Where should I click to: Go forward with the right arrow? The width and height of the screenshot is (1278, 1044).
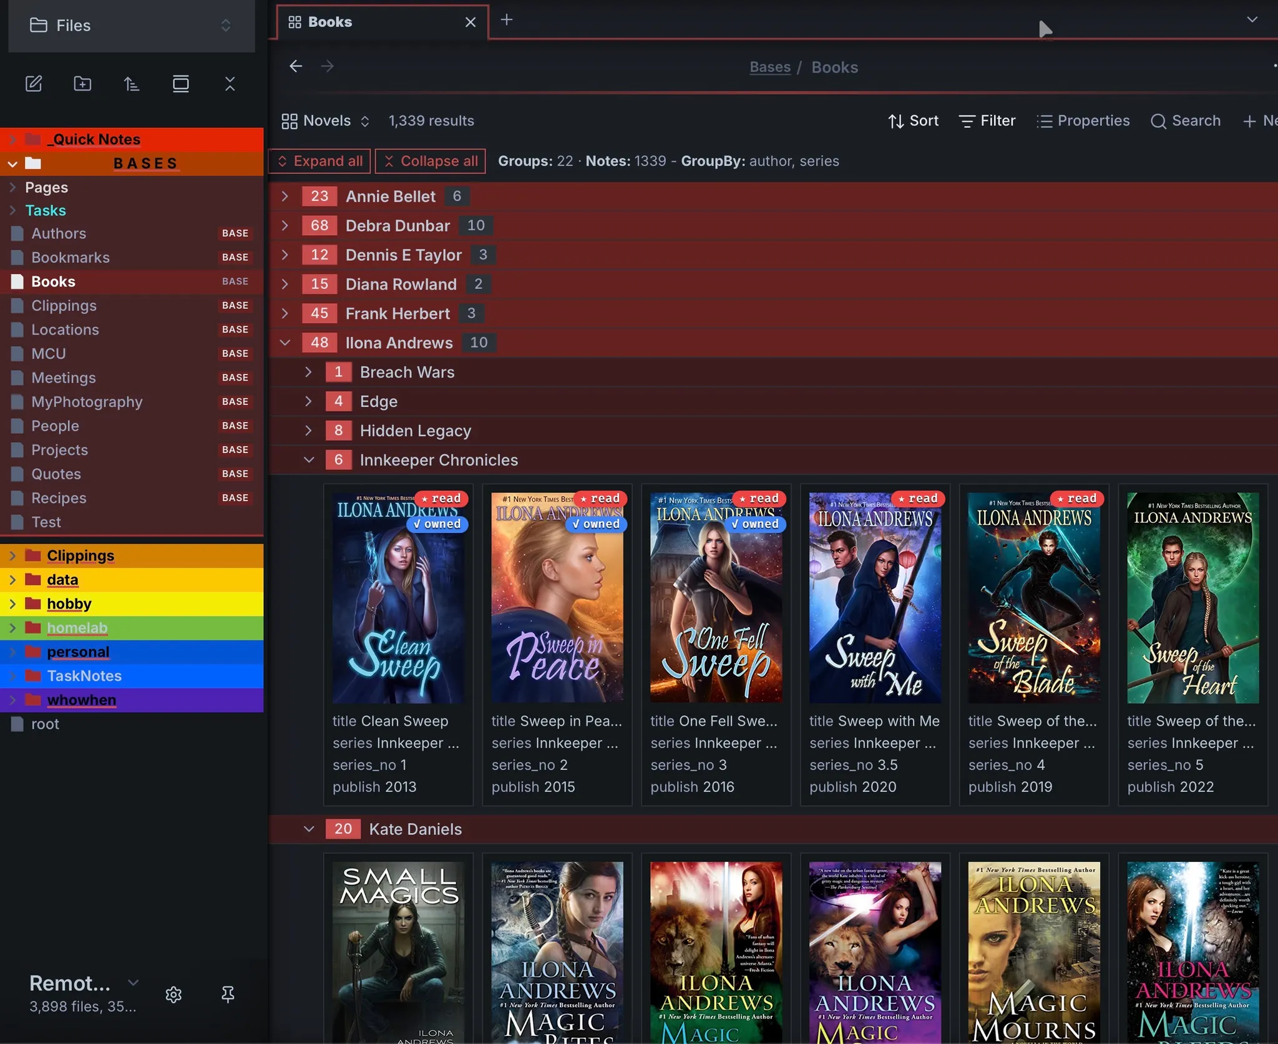328,66
